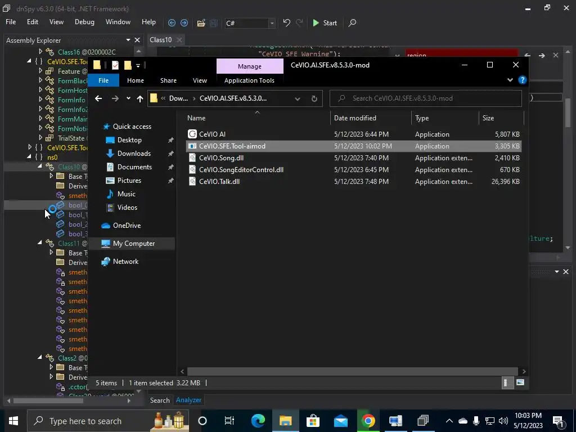Open dnSpy Edit menu

(x=32, y=22)
